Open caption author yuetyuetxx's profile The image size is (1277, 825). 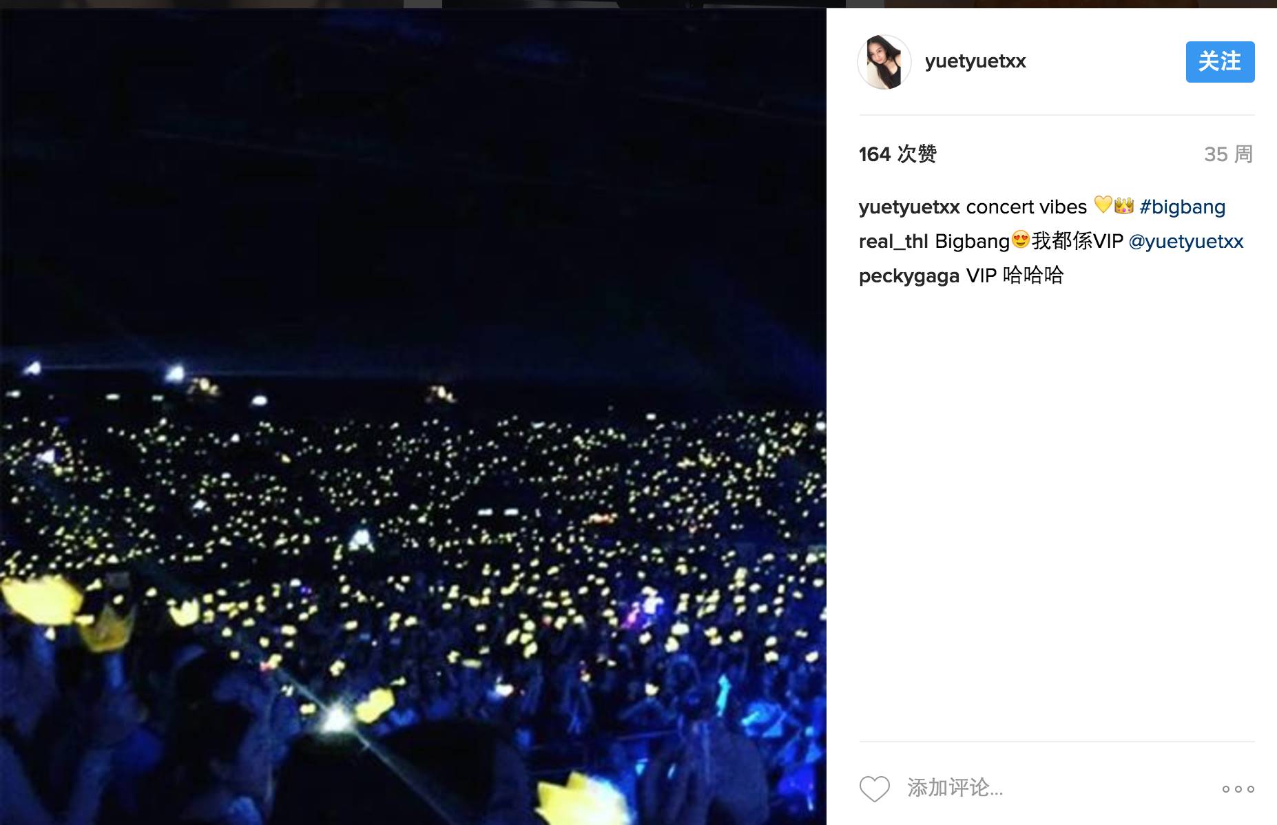point(909,207)
